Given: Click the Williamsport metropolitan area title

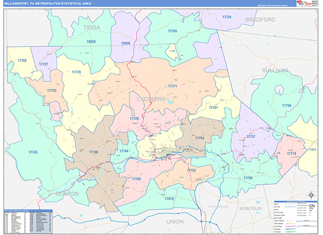Looking at the screenshot, I should pyautogui.click(x=47, y=4).
